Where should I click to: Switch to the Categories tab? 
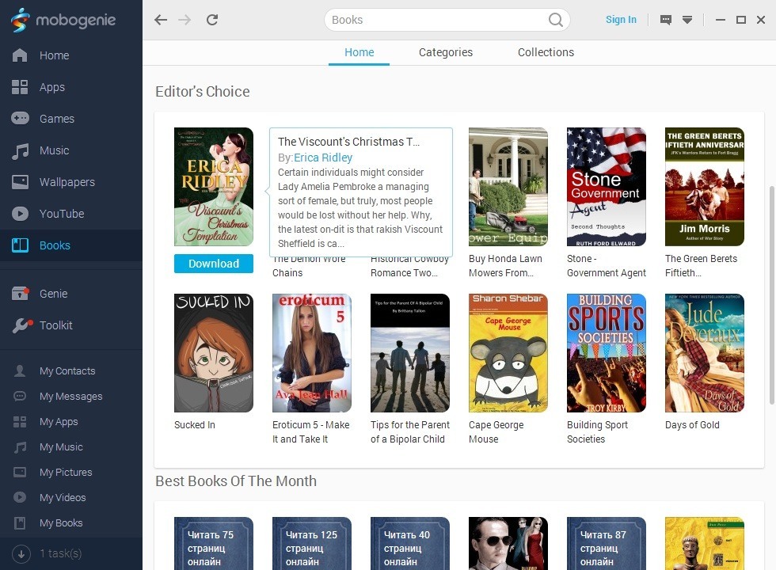(445, 52)
